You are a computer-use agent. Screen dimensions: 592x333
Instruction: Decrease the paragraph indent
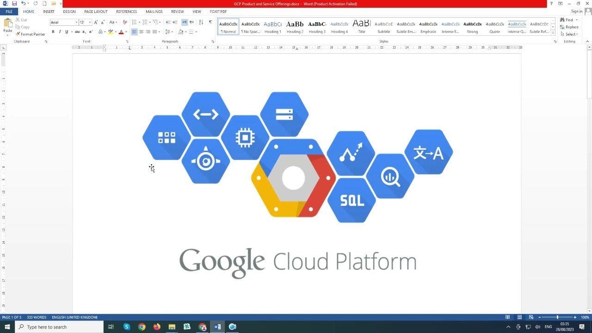(168, 22)
